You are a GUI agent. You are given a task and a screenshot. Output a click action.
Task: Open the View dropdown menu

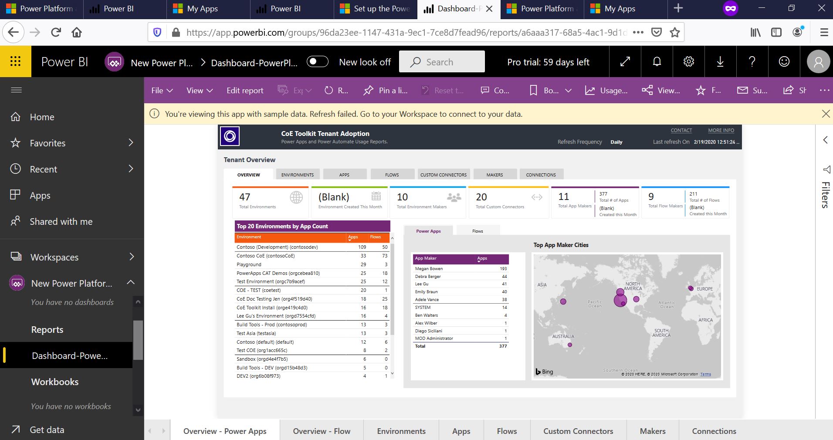click(x=199, y=90)
